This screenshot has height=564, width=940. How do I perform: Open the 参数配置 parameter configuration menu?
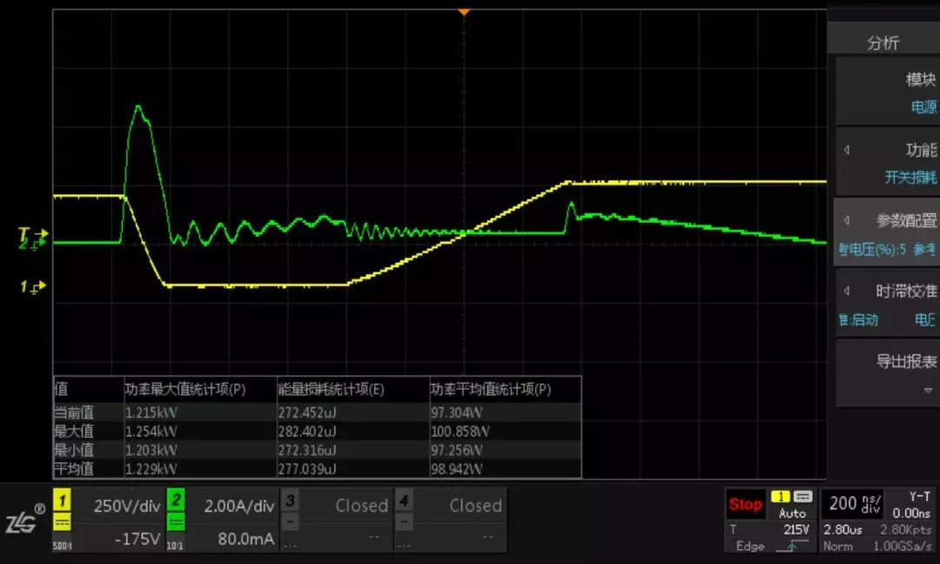click(888, 233)
